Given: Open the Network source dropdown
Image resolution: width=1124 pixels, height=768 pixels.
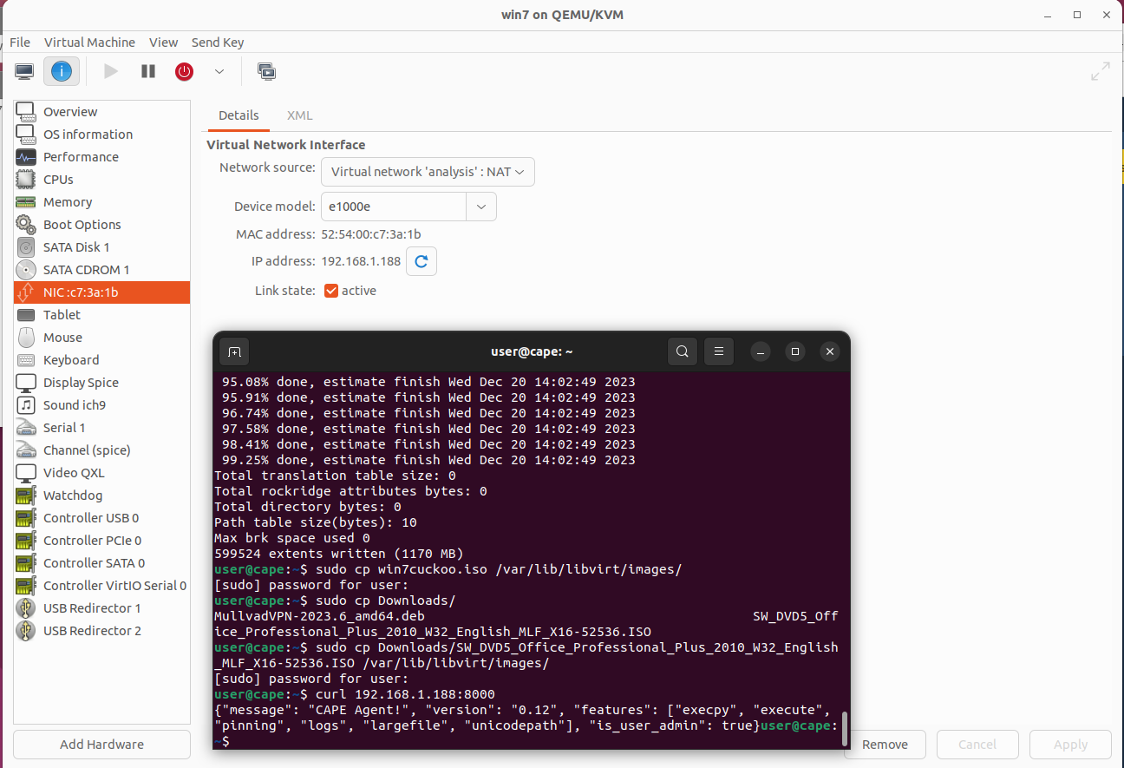Looking at the screenshot, I should point(428,172).
